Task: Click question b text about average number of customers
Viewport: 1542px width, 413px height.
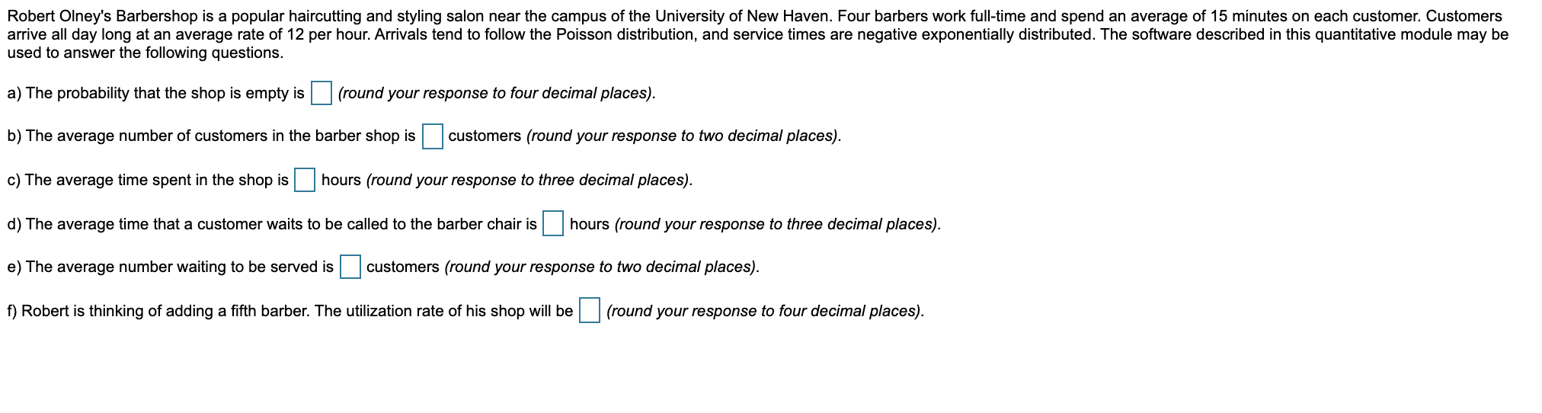Action: 211,136
